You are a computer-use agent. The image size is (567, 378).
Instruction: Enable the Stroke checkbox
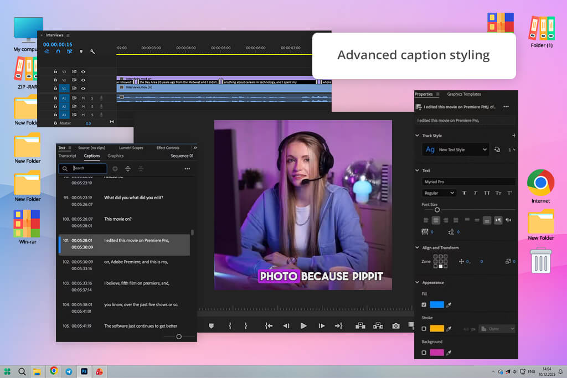(424, 329)
